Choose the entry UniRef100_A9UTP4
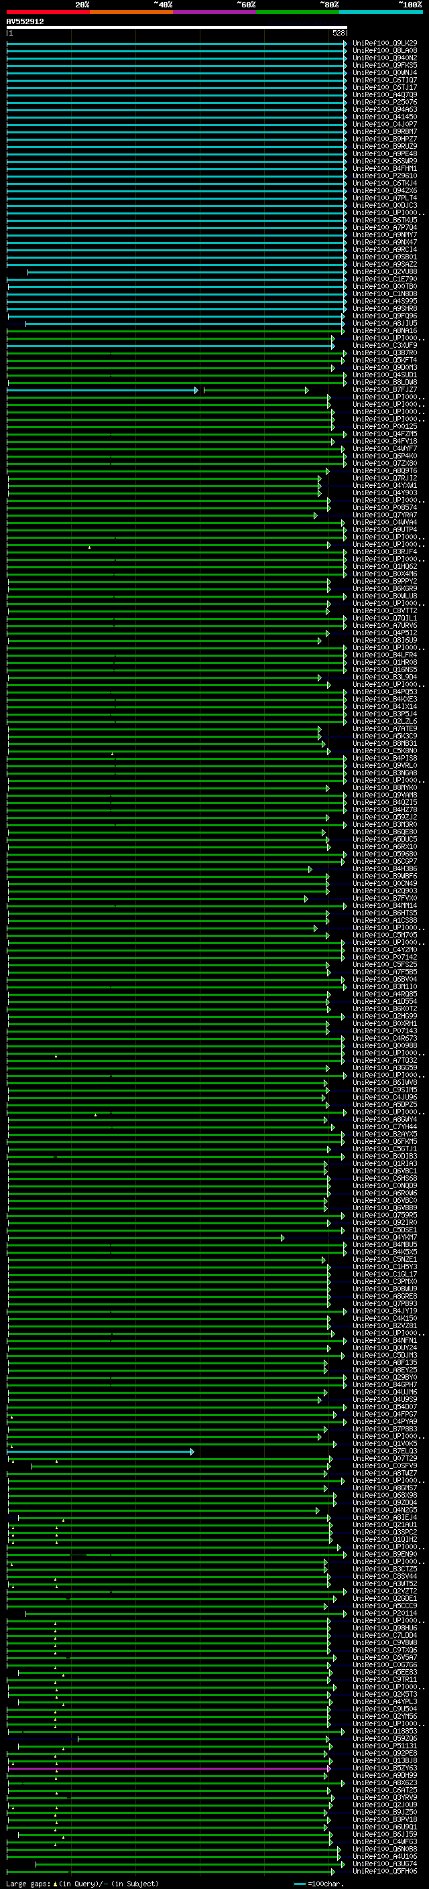Screen dimensions: 429x1889 [x=385, y=529]
